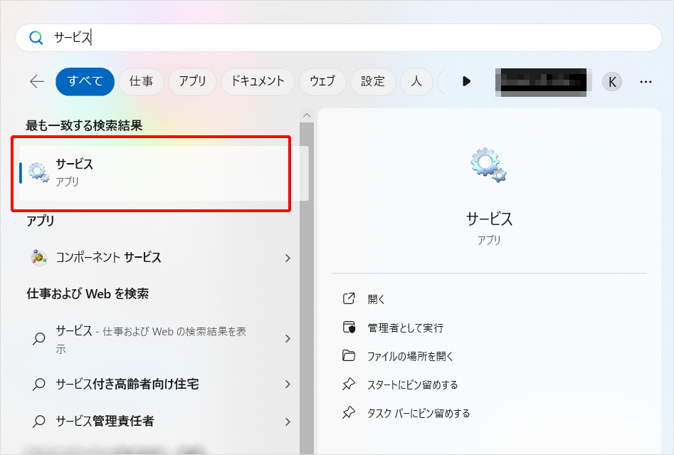The height and width of the screenshot is (455, 674).
Task: Switch to the 設定 filter tab
Action: 373,81
